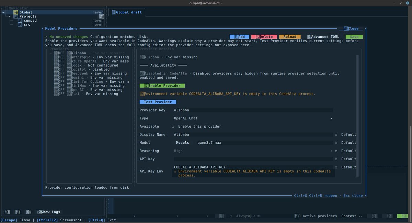Open the Reasoning dropdown showing High
This screenshot has width=412, height=223.
click(253, 151)
